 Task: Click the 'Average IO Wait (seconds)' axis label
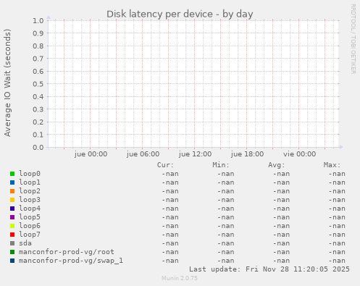tap(7, 83)
